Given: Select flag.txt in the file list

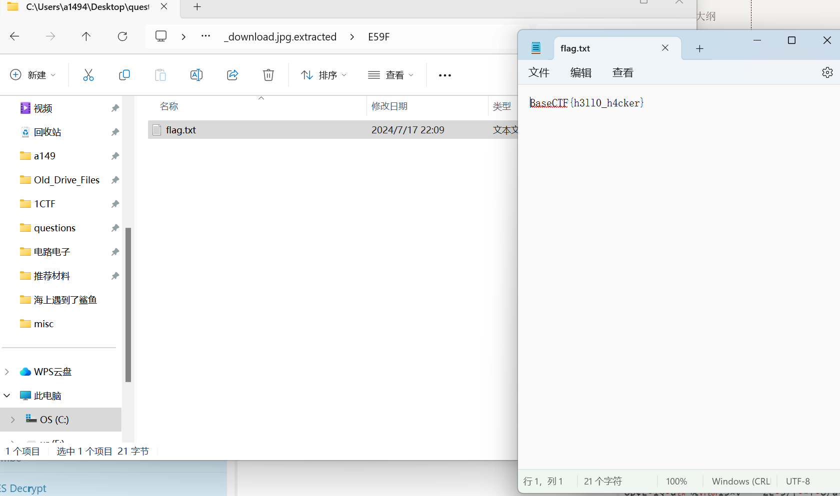Looking at the screenshot, I should click(x=181, y=130).
